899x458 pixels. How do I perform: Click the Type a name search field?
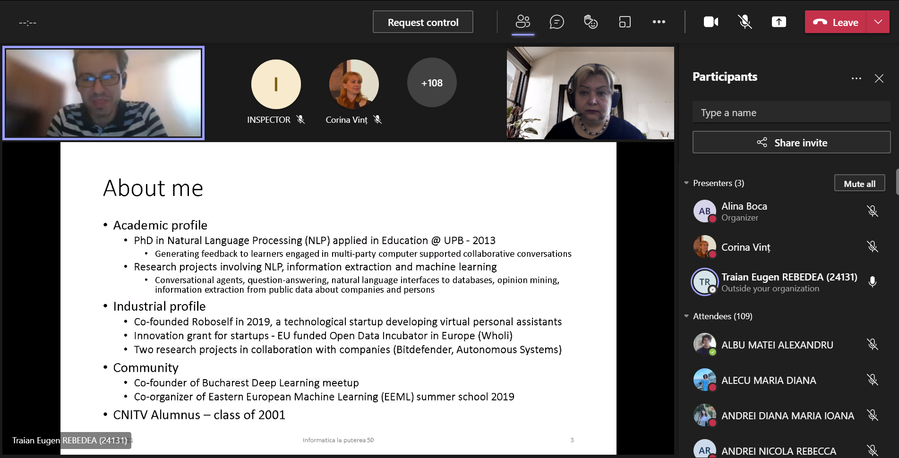click(x=791, y=113)
